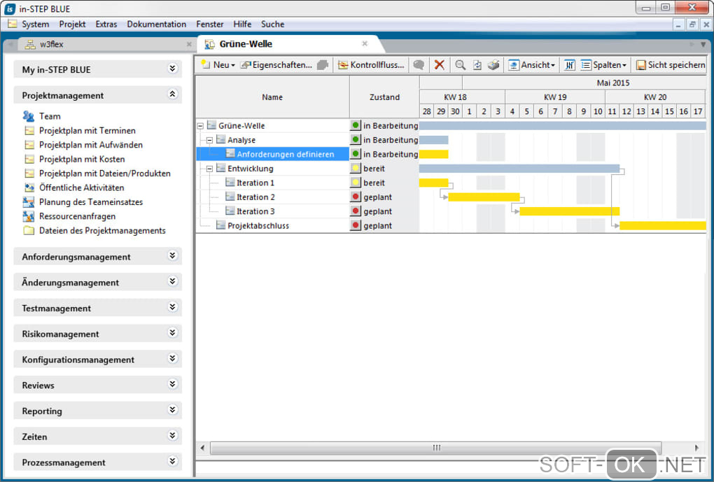714x482 pixels.
Task: Collapse the Analyse tree node
Action: [209, 140]
